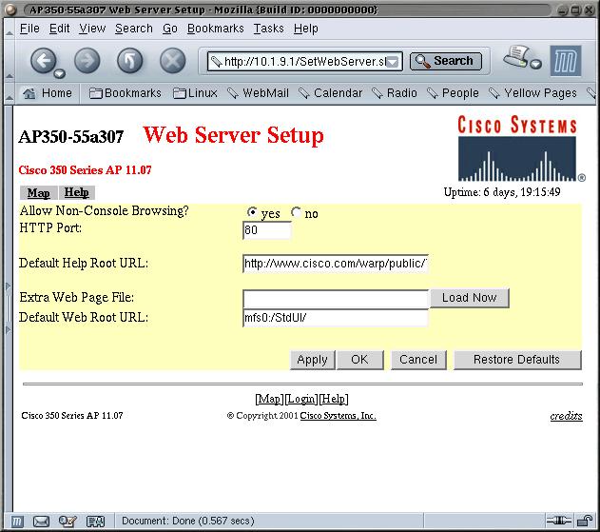
Task: Click the Restore Defaults button
Action: [x=517, y=360]
